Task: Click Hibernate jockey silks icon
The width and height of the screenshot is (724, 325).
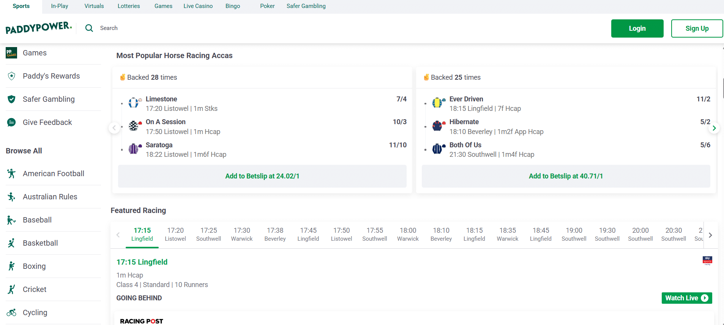Action: pos(439,126)
